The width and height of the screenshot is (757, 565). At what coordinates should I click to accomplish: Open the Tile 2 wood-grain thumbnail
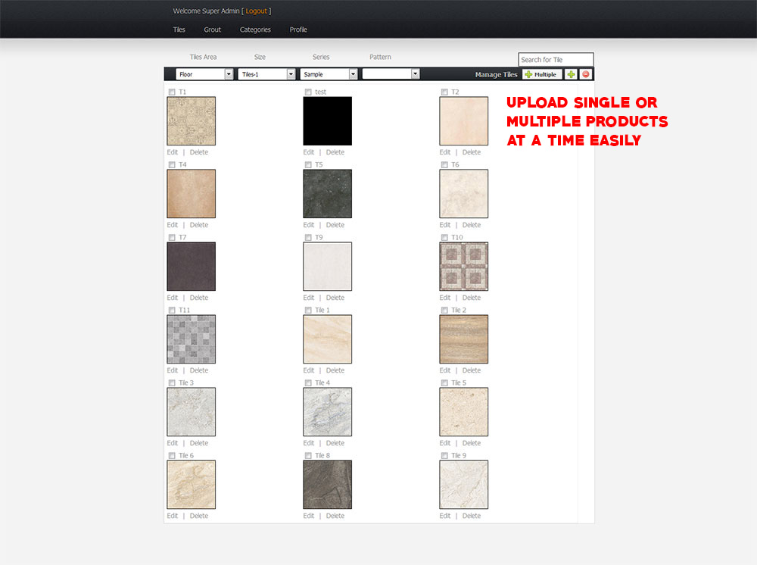point(463,339)
